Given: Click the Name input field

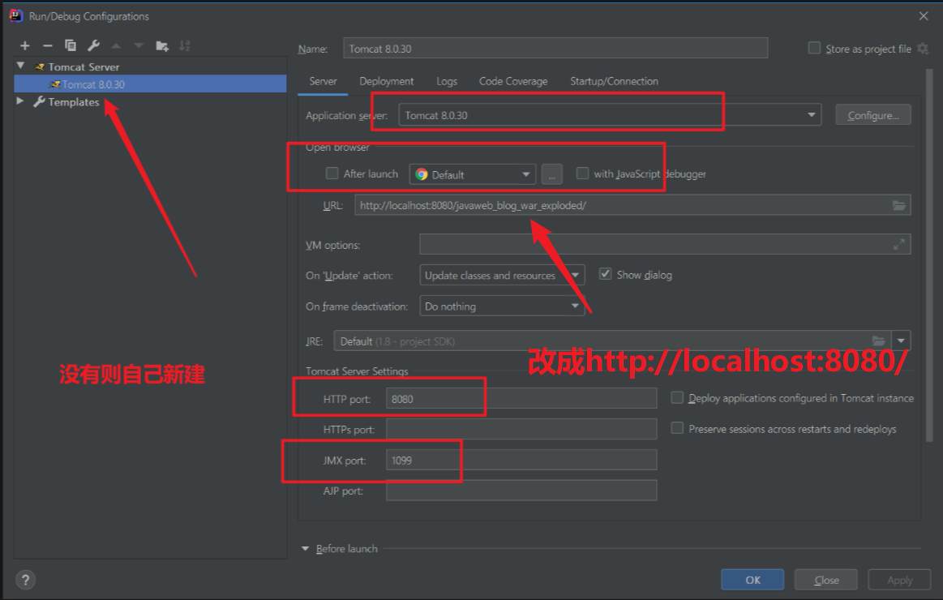Looking at the screenshot, I should point(555,48).
